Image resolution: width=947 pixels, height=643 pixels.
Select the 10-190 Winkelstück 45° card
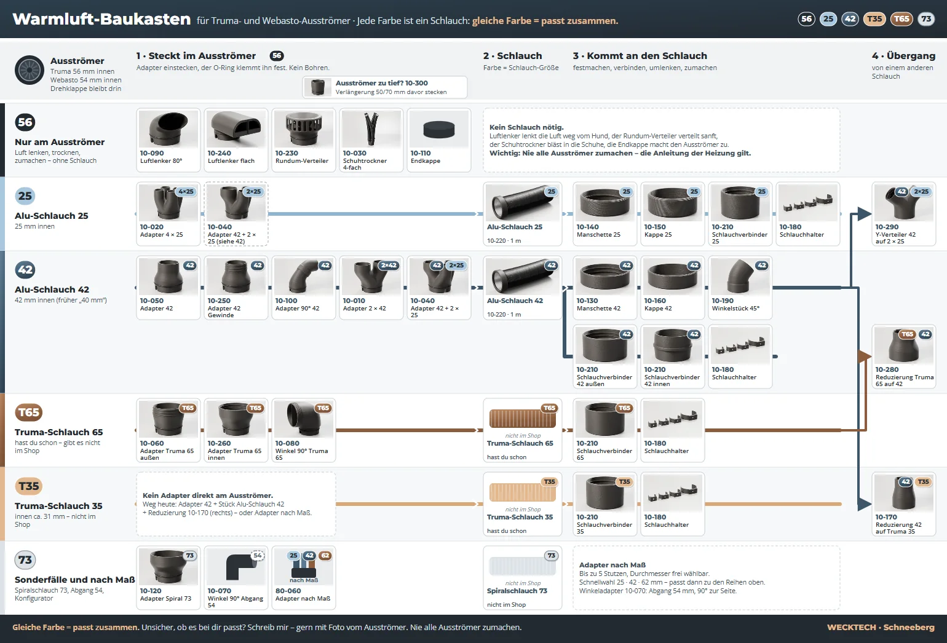click(740, 288)
